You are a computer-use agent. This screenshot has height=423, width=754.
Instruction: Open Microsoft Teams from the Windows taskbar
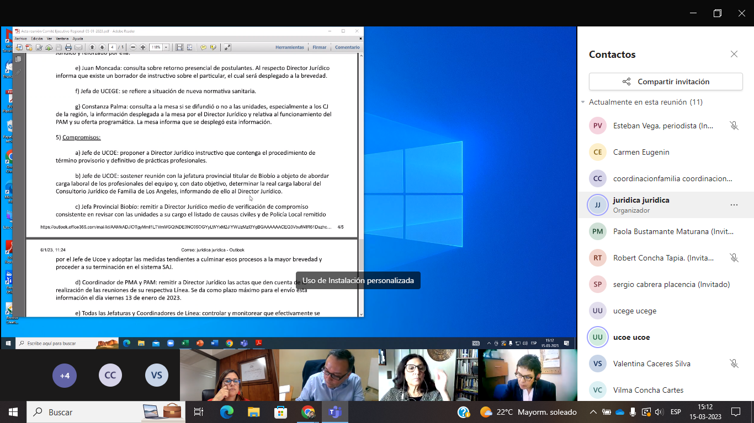click(335, 412)
